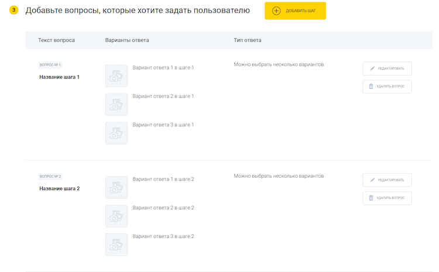The image size is (439, 272).
Task: Click the Название шага 1 title
Action: coord(59,77)
